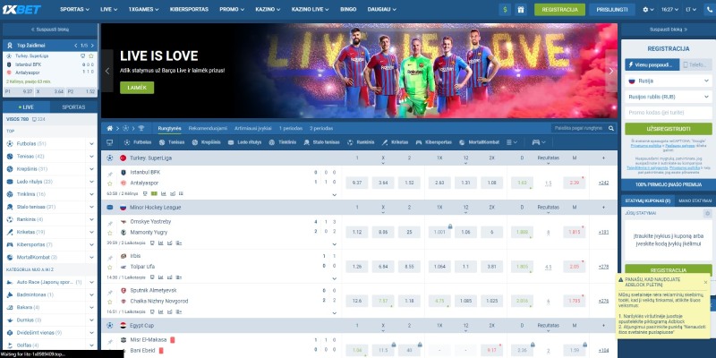Open coupon settings gear in bet slip

[x=707, y=213]
